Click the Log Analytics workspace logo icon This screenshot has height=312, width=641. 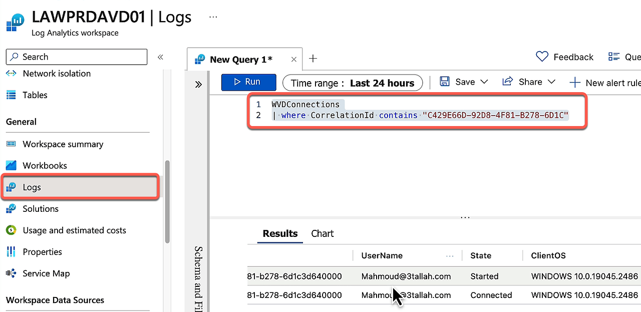click(x=16, y=24)
